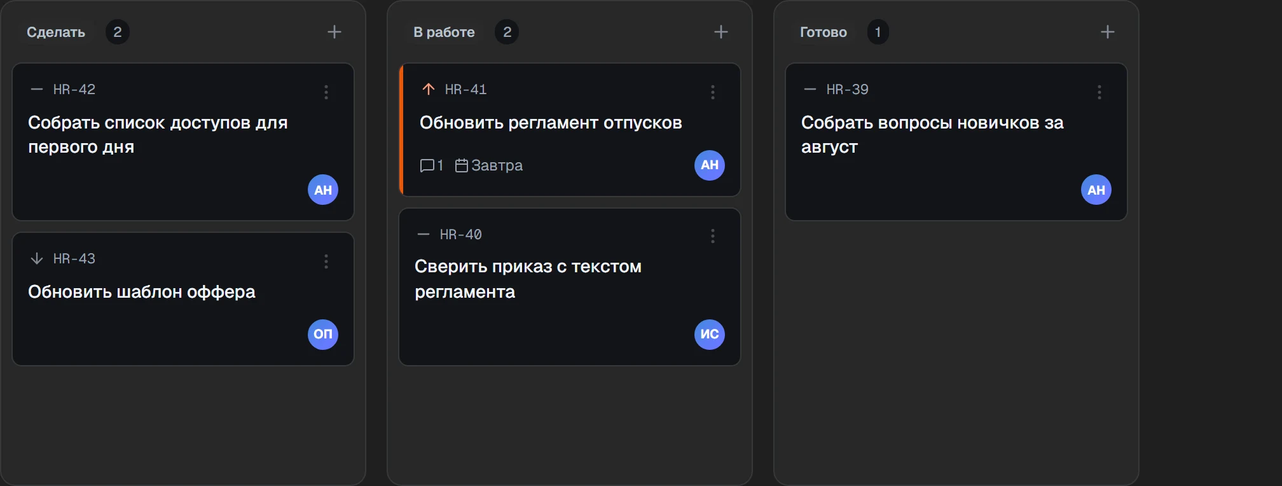Viewport: 1282px width, 486px height.
Task: Open card Обновить шаблон оффера
Action: [183, 299]
